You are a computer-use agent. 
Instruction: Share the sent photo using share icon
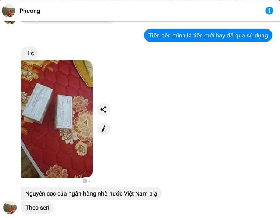[103, 109]
